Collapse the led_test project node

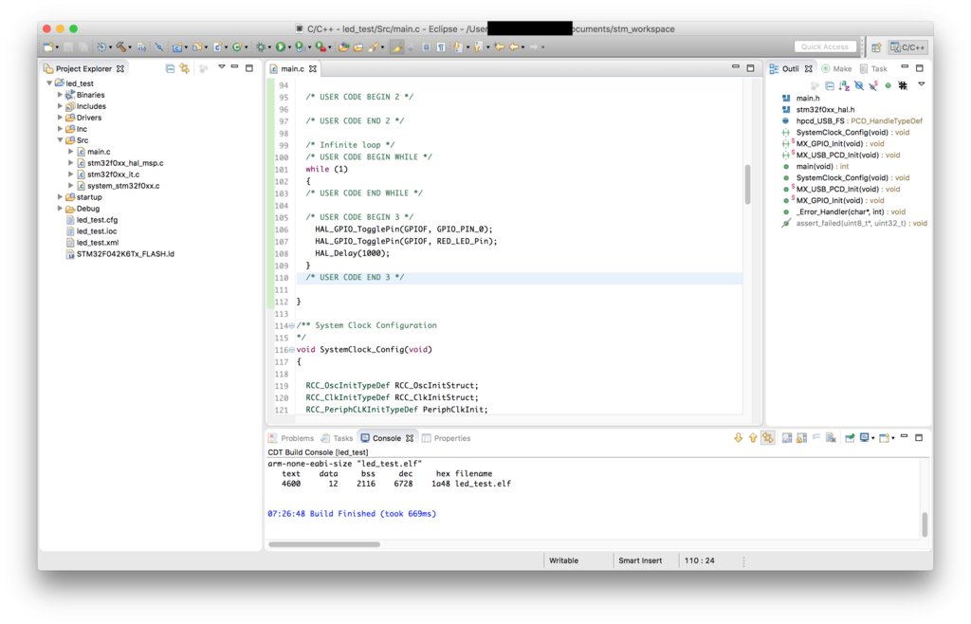click(x=49, y=83)
